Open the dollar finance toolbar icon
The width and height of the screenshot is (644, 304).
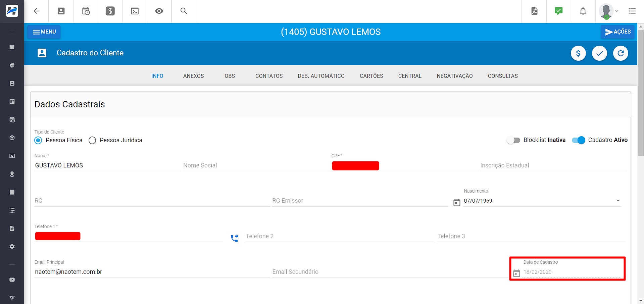(110, 11)
